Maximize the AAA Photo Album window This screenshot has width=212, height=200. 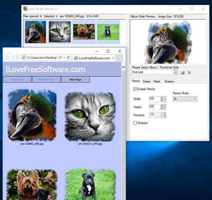pos(192,9)
